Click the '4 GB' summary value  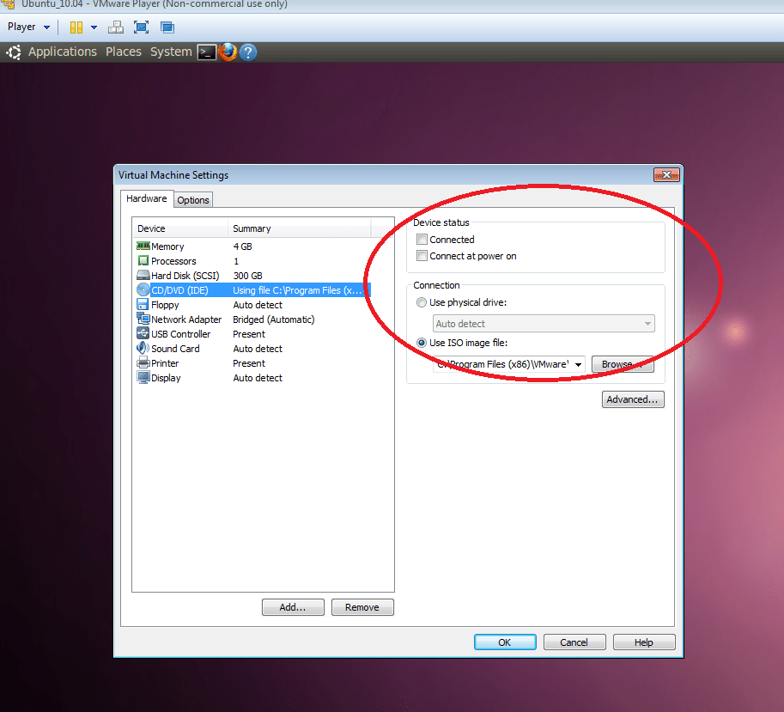(242, 246)
